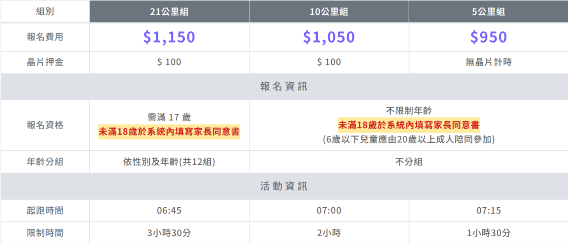568x244 pixels.
Task: Click the 3小時30分 time limit
Action: [169, 233]
